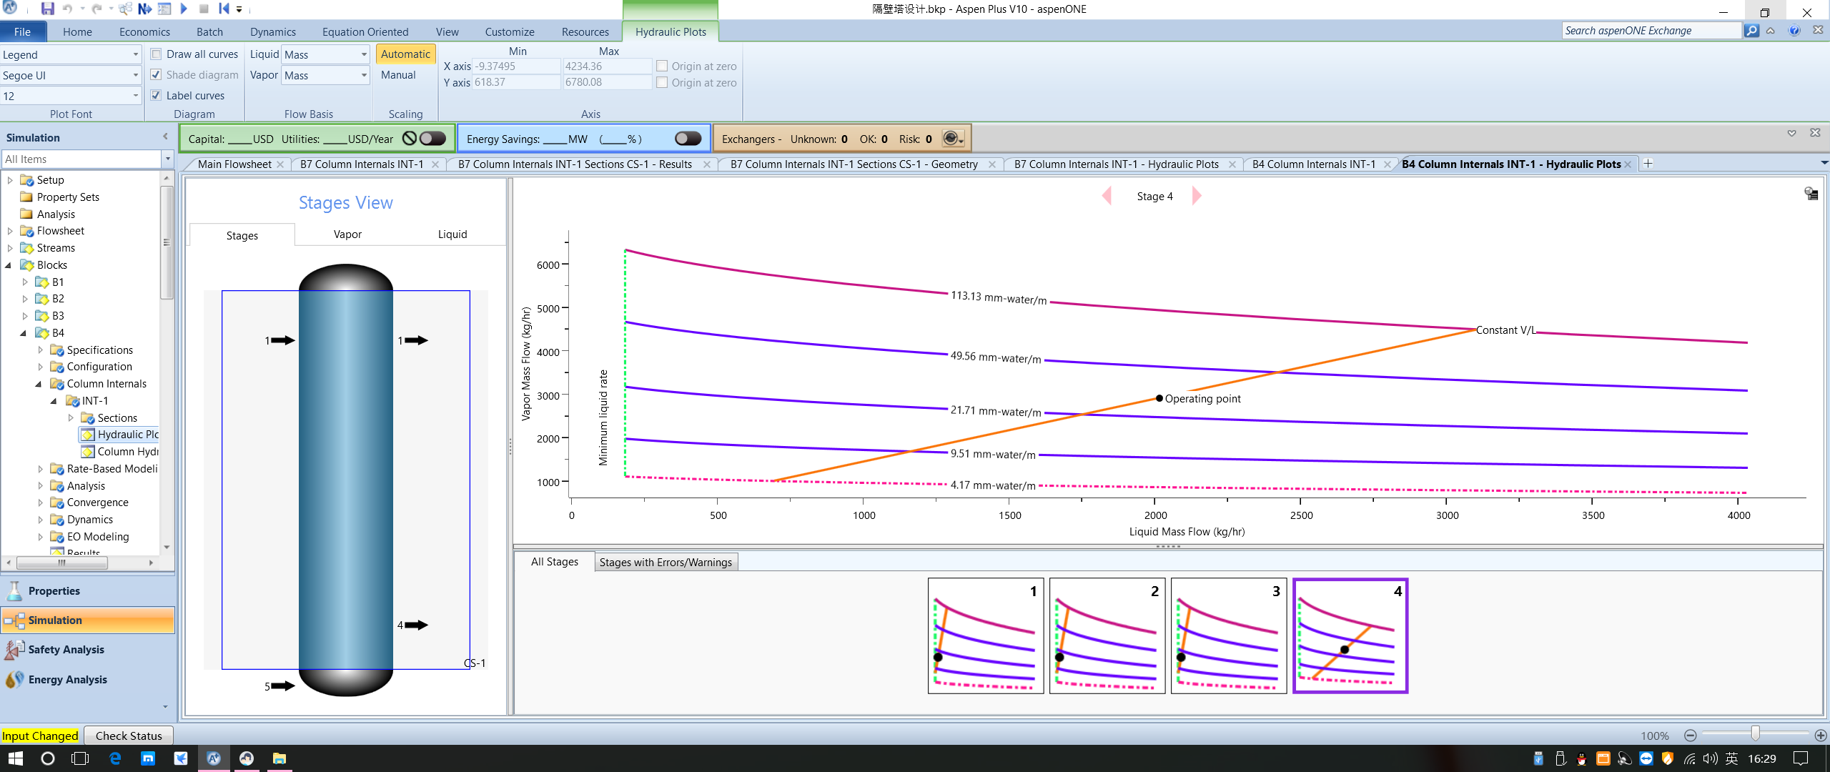The image size is (1830, 772).
Task: Toggle the Energy Savings switch
Action: [688, 139]
